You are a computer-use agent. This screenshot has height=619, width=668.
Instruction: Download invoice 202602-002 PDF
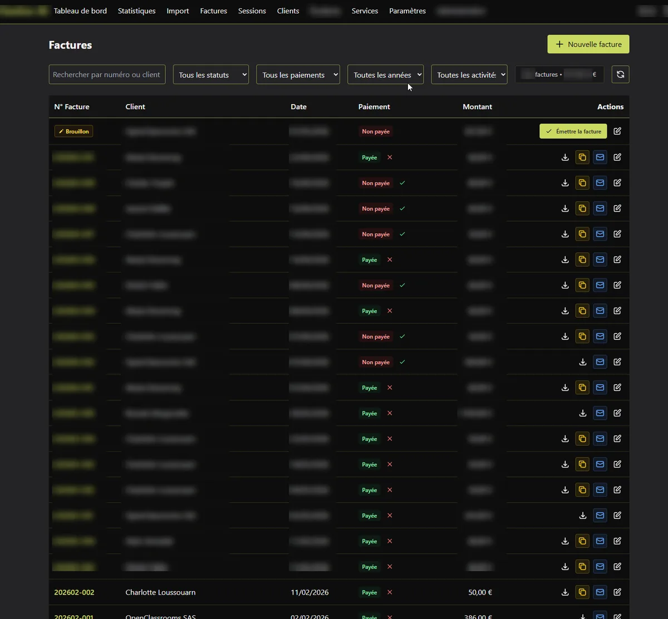tap(565, 592)
